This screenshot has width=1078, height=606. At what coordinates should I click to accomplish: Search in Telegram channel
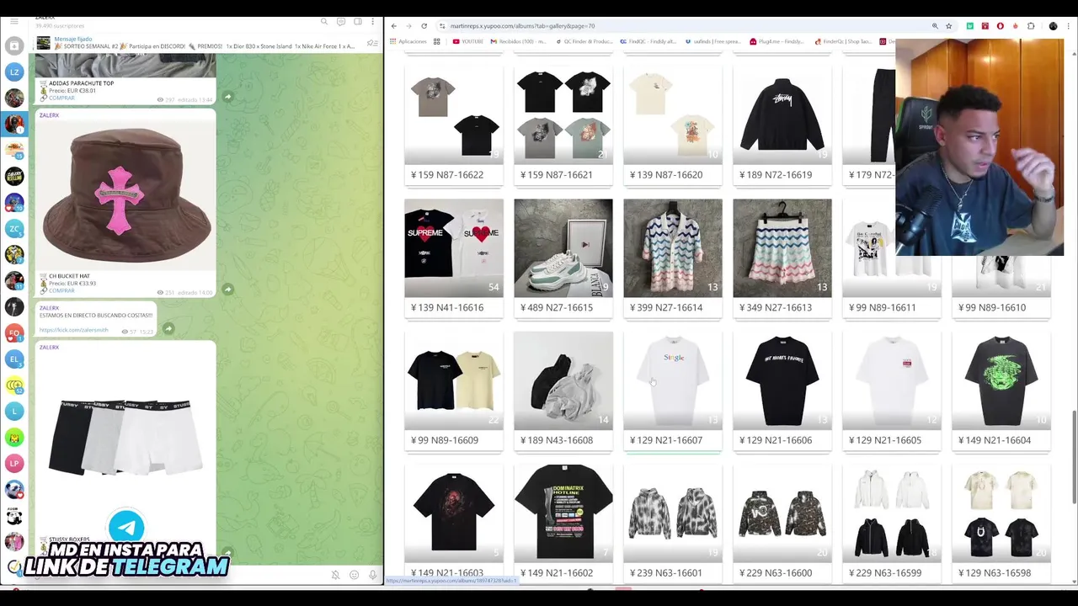(324, 21)
